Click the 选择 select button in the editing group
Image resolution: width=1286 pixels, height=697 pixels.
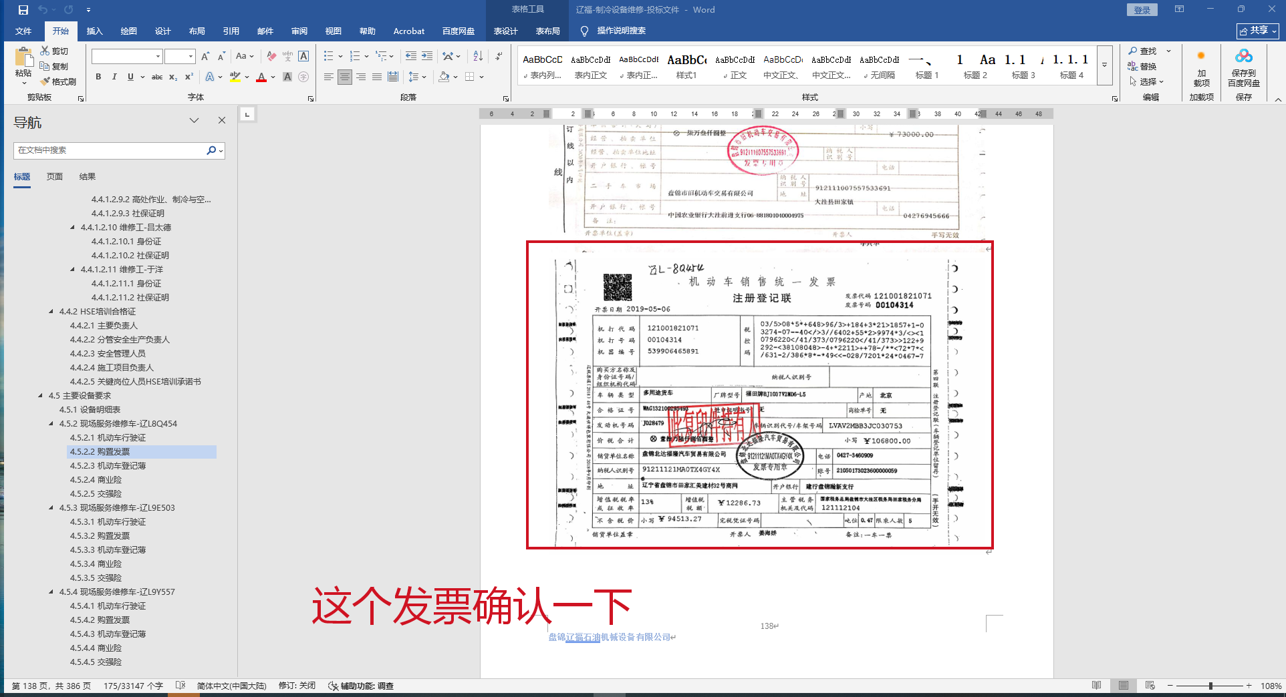point(1147,81)
